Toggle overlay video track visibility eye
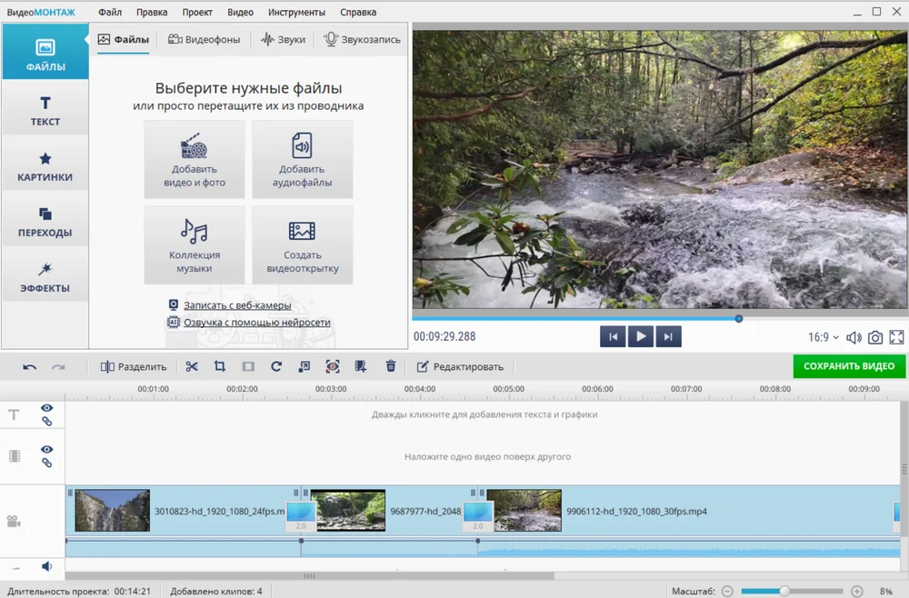The height and width of the screenshot is (598, 909). (46, 450)
